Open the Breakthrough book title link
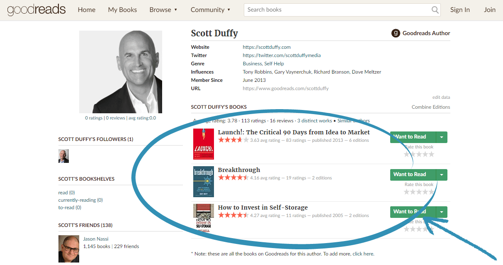 (239, 170)
